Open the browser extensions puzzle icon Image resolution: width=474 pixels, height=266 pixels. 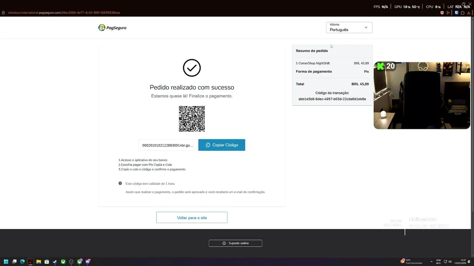[x=463, y=13]
